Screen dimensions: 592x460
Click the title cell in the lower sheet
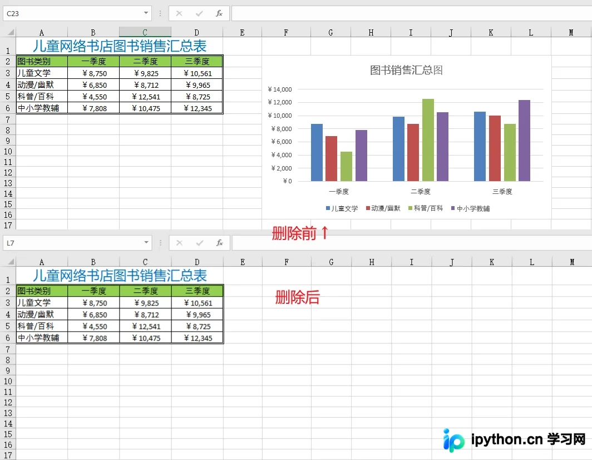(x=119, y=276)
